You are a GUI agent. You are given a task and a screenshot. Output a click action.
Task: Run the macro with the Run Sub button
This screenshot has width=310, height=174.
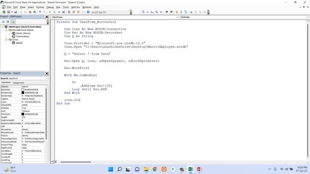[49, 12]
